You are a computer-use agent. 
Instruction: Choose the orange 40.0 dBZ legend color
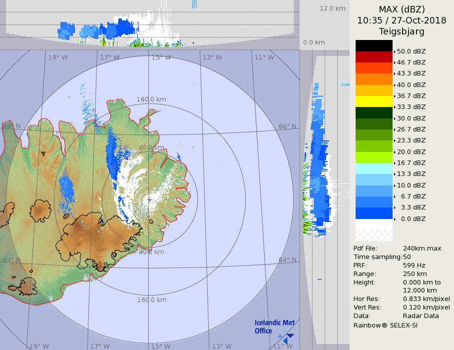(374, 79)
